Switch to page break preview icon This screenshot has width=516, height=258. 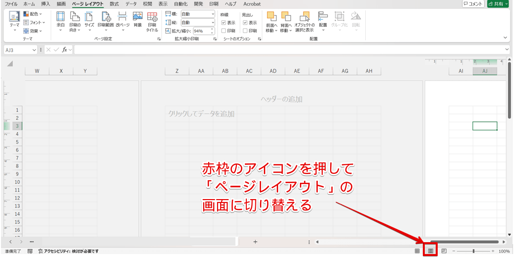pyautogui.click(x=444, y=251)
